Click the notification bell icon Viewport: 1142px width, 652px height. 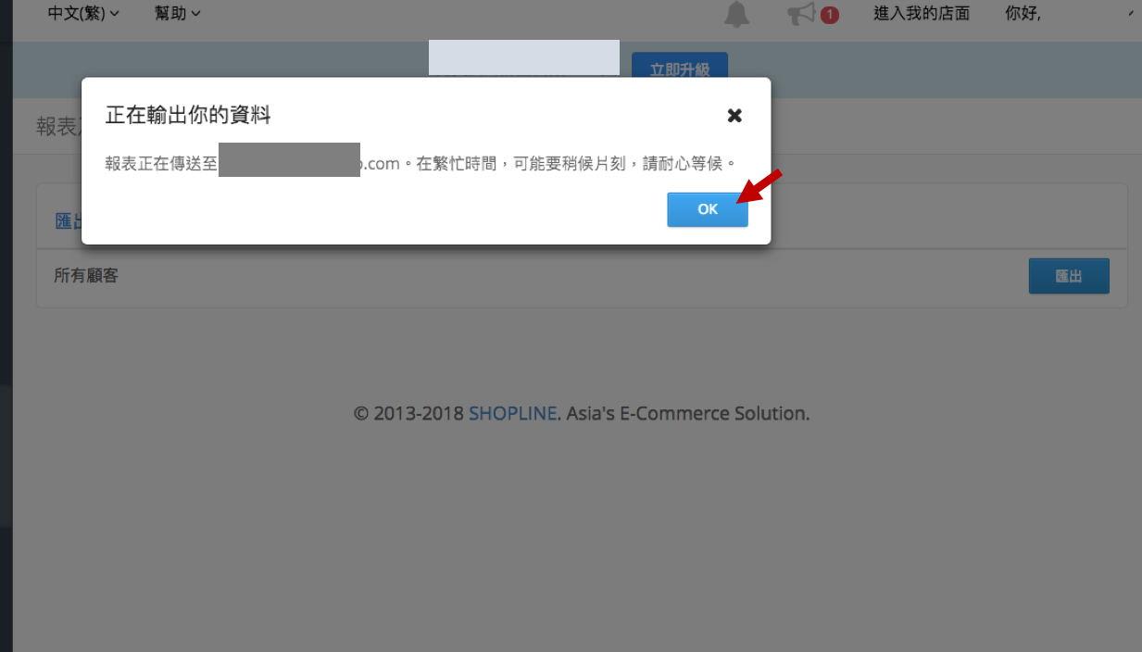pos(736,15)
